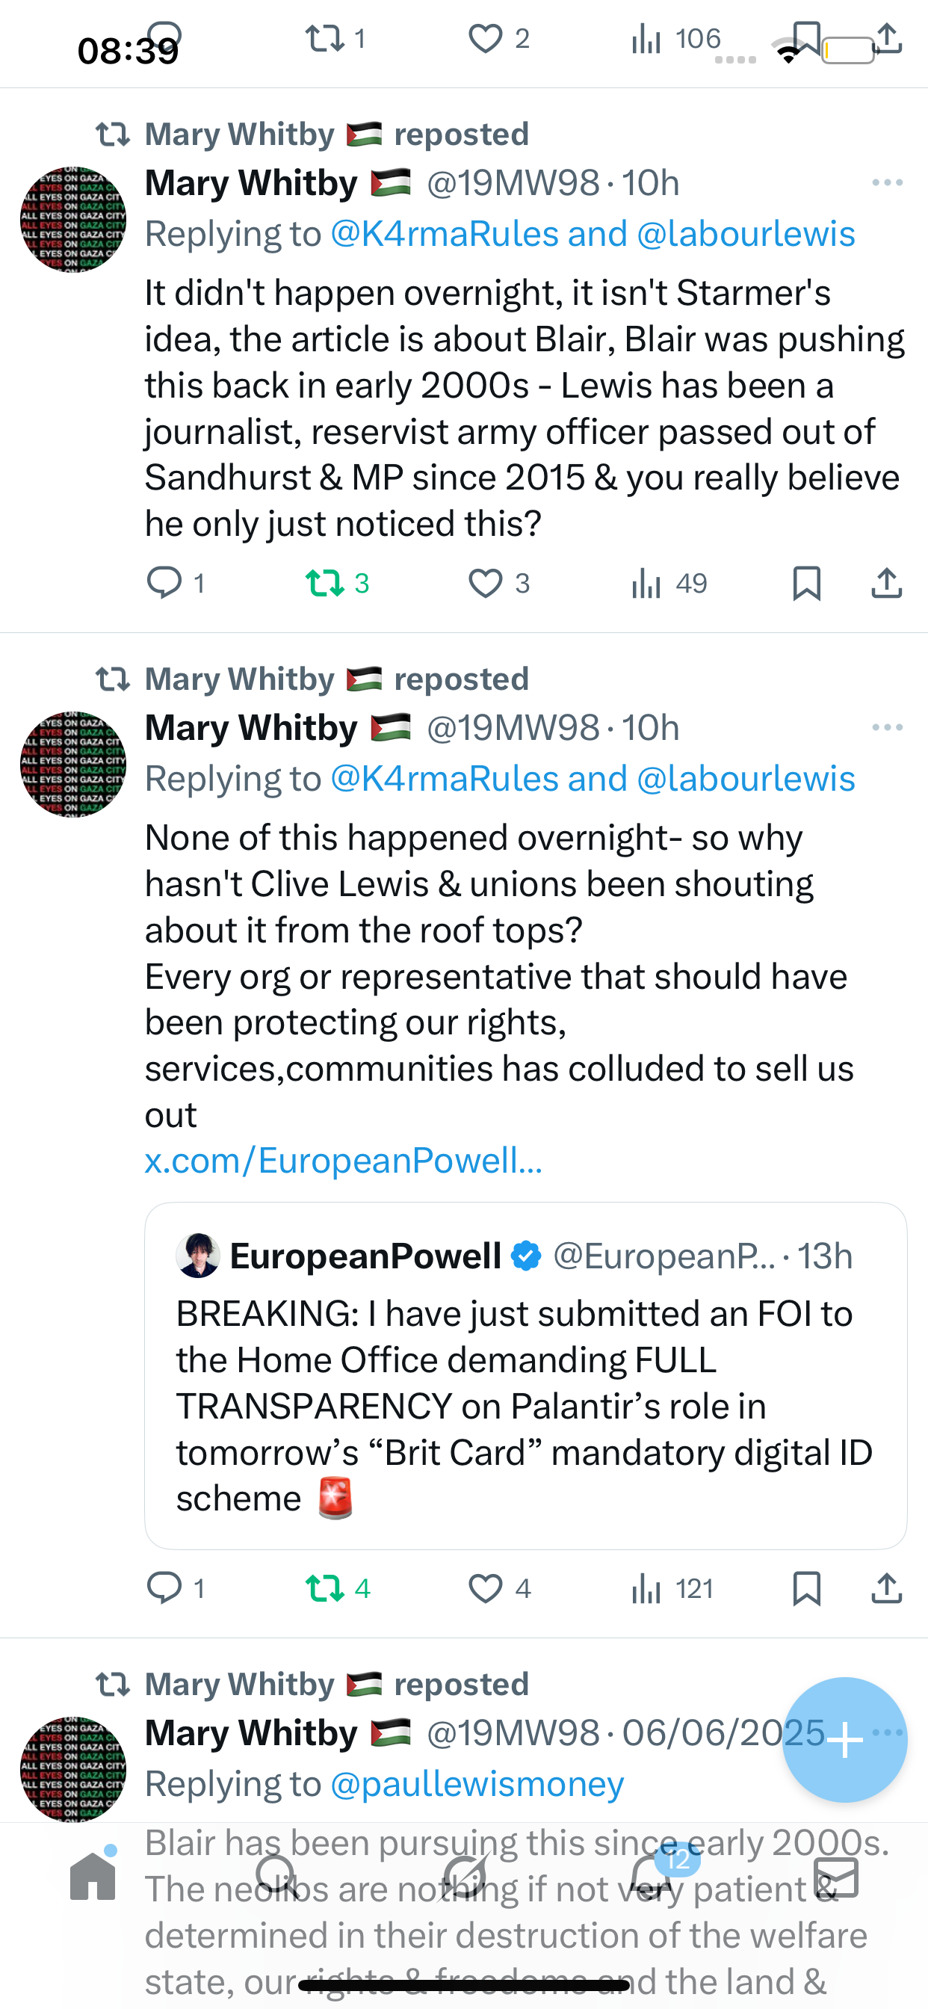Follow the x.com/EuropeanPowell link
This screenshot has width=928, height=2009.
coord(343,1161)
